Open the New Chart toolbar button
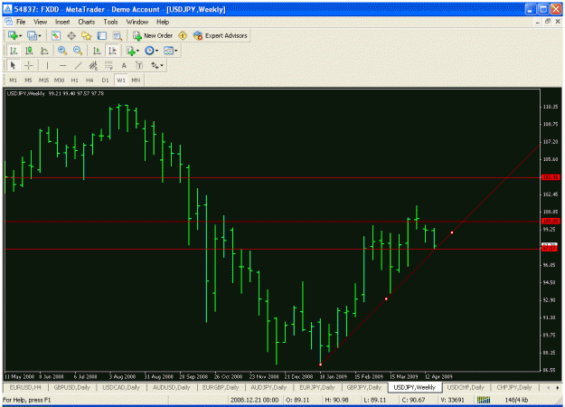565x407 pixels. pos(13,35)
